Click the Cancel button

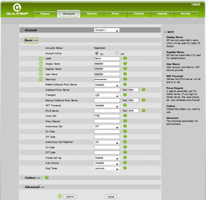[111, 196]
